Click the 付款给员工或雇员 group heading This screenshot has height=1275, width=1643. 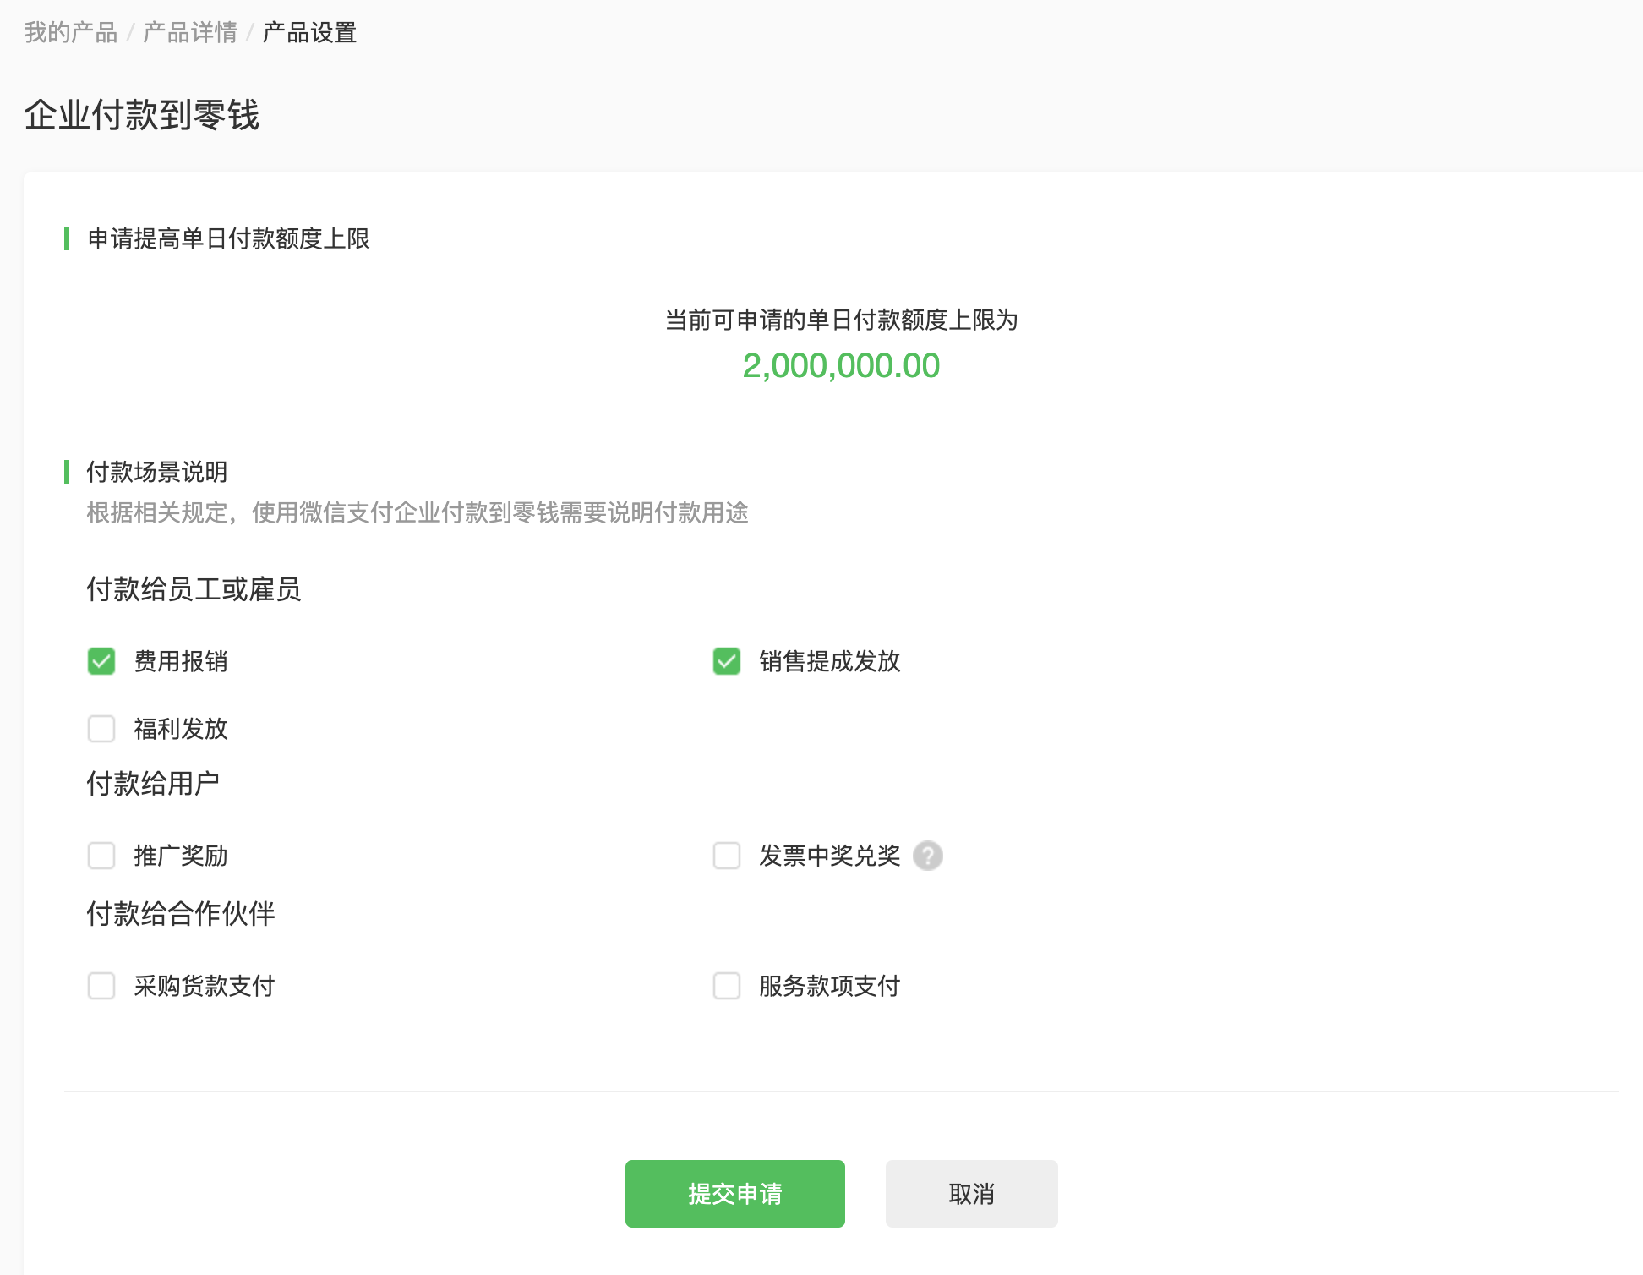[x=194, y=589]
